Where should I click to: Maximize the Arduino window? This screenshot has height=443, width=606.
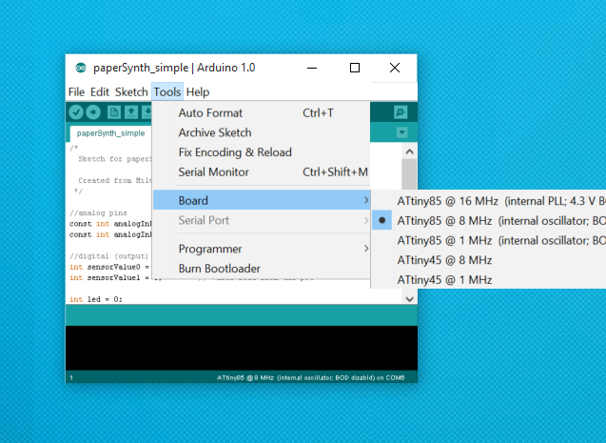[355, 68]
